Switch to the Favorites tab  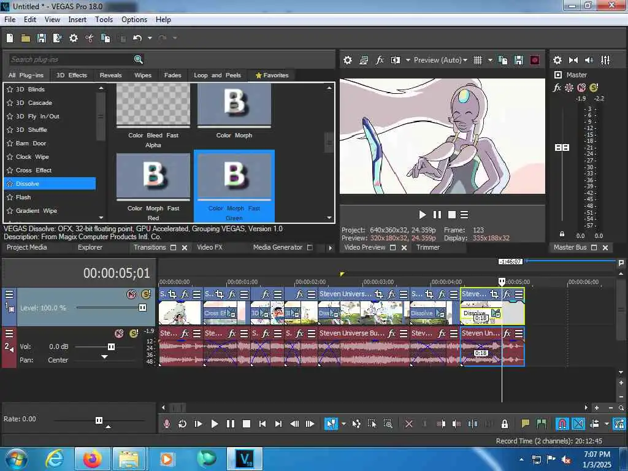pyautogui.click(x=272, y=75)
